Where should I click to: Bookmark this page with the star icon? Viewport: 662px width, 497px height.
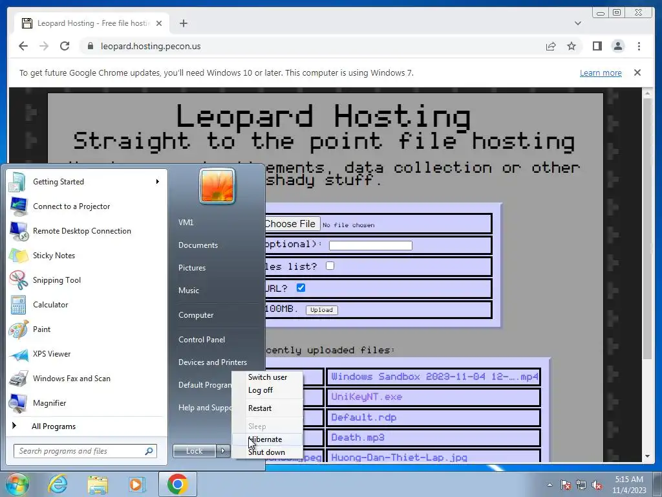point(571,46)
